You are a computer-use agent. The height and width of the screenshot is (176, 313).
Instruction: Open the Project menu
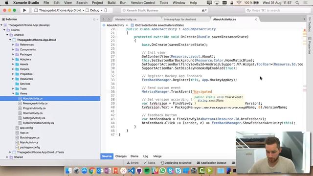point(97,3)
